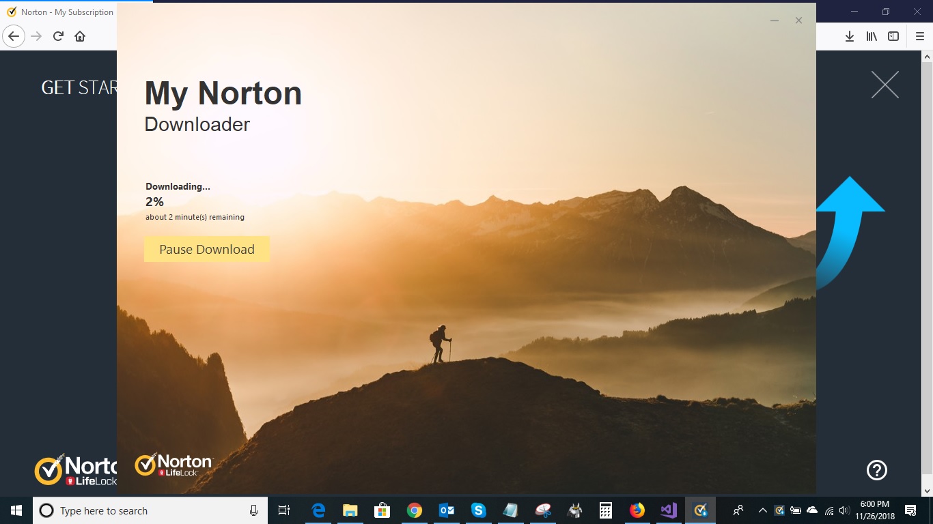This screenshot has height=524, width=933.
Task: Switch to Firefox taskbar icon
Action: 637,510
